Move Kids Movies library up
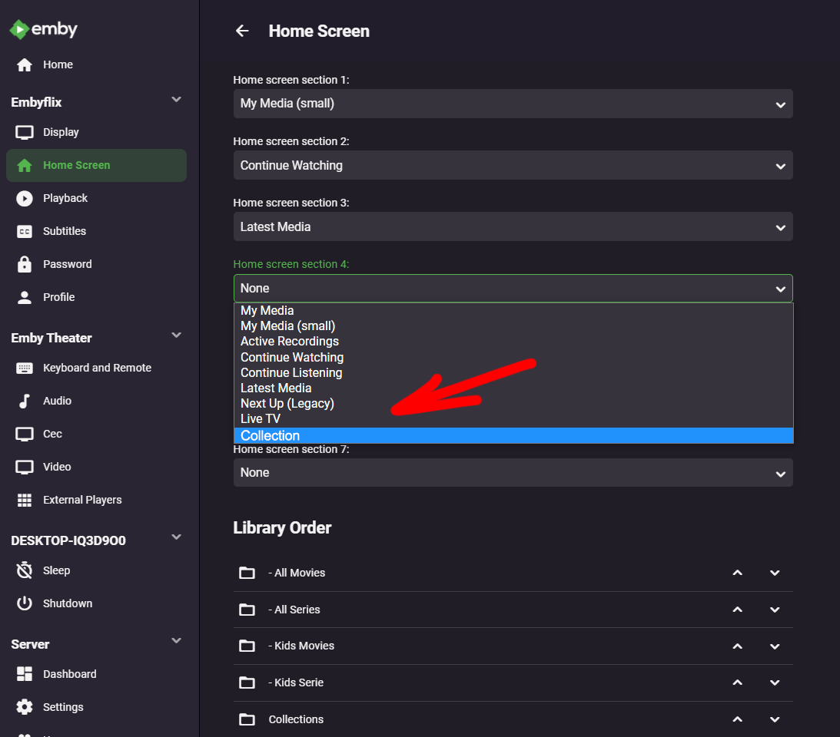This screenshot has width=840, height=737. point(737,646)
